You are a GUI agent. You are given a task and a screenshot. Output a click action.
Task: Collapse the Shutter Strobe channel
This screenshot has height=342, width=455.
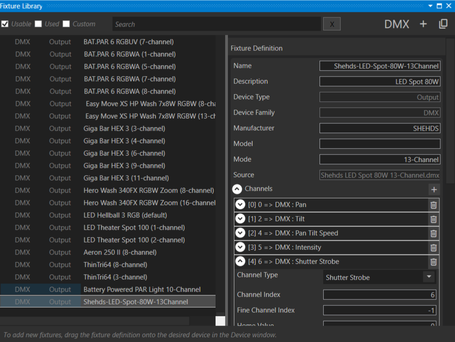240,261
